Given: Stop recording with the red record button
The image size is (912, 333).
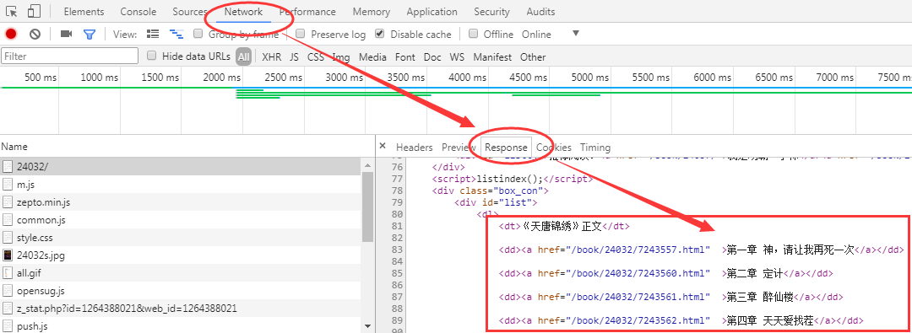Looking at the screenshot, I should pos(10,35).
